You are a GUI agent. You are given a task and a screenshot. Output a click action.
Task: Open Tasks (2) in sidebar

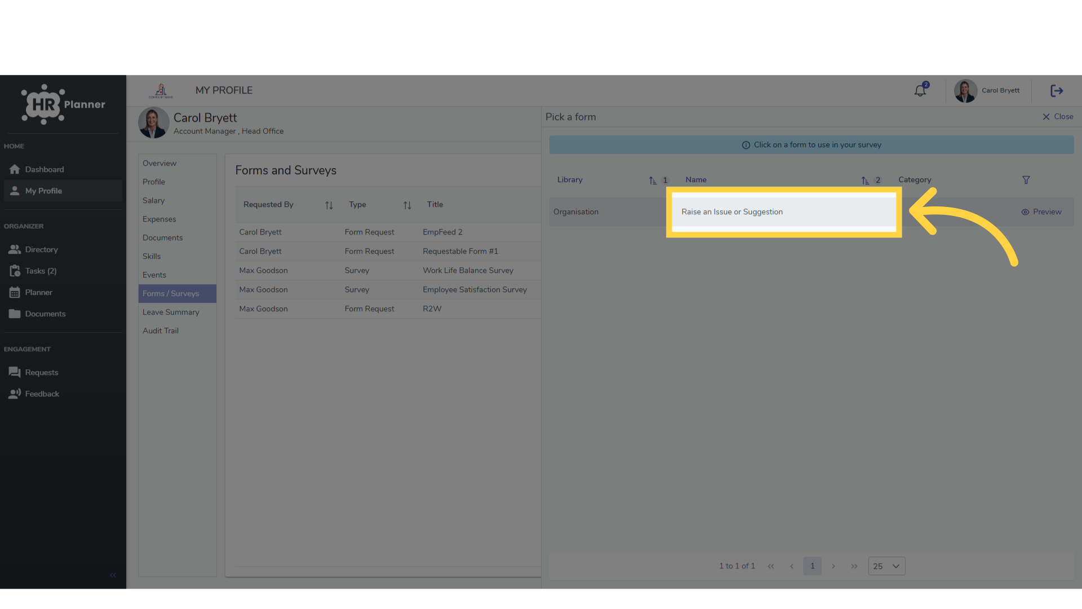click(63, 271)
